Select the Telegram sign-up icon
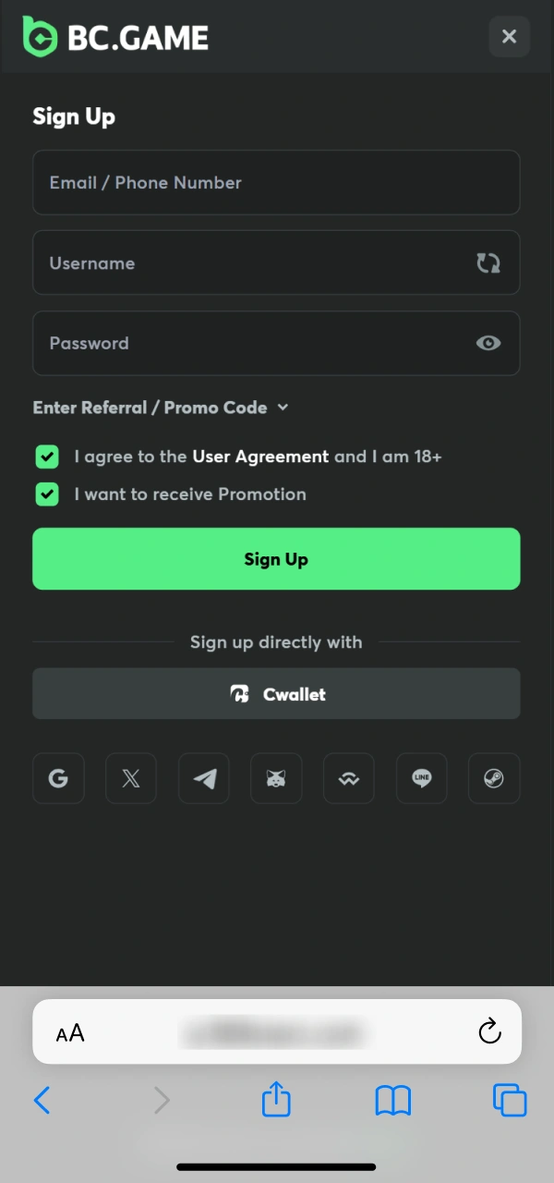The image size is (554, 1183). pos(203,778)
